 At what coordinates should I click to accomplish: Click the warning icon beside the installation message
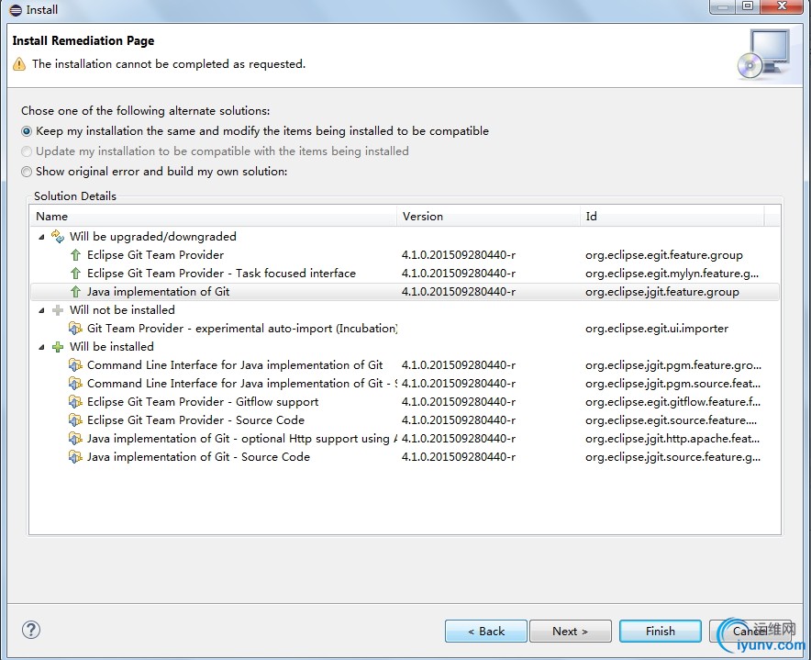[x=19, y=64]
